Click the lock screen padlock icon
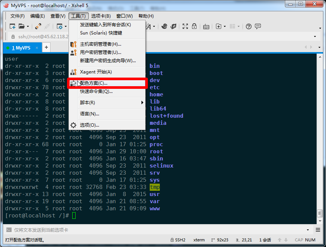This screenshot has width=326, height=247. (x=194, y=26)
